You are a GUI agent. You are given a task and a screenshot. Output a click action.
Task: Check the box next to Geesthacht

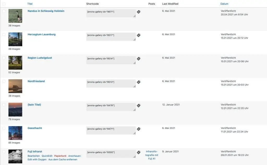pyautogui.click(x=4, y=128)
